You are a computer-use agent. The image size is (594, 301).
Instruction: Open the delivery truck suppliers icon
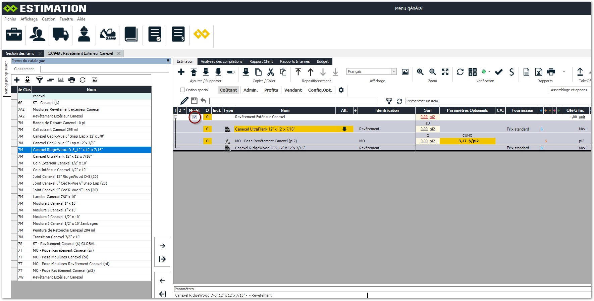60,34
